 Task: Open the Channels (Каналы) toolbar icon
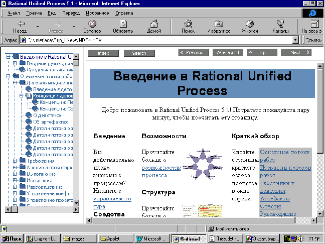(280, 24)
